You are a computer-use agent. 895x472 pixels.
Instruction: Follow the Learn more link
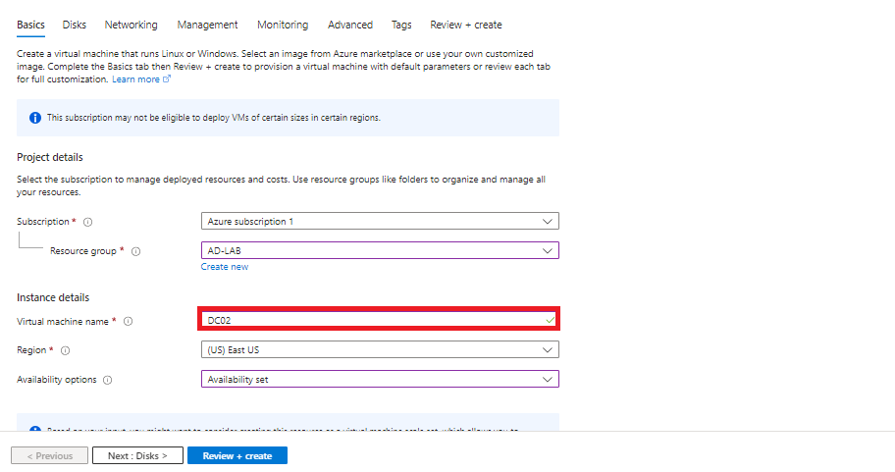(135, 79)
